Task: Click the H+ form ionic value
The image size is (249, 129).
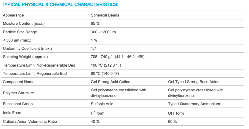Action: click(x=98, y=113)
